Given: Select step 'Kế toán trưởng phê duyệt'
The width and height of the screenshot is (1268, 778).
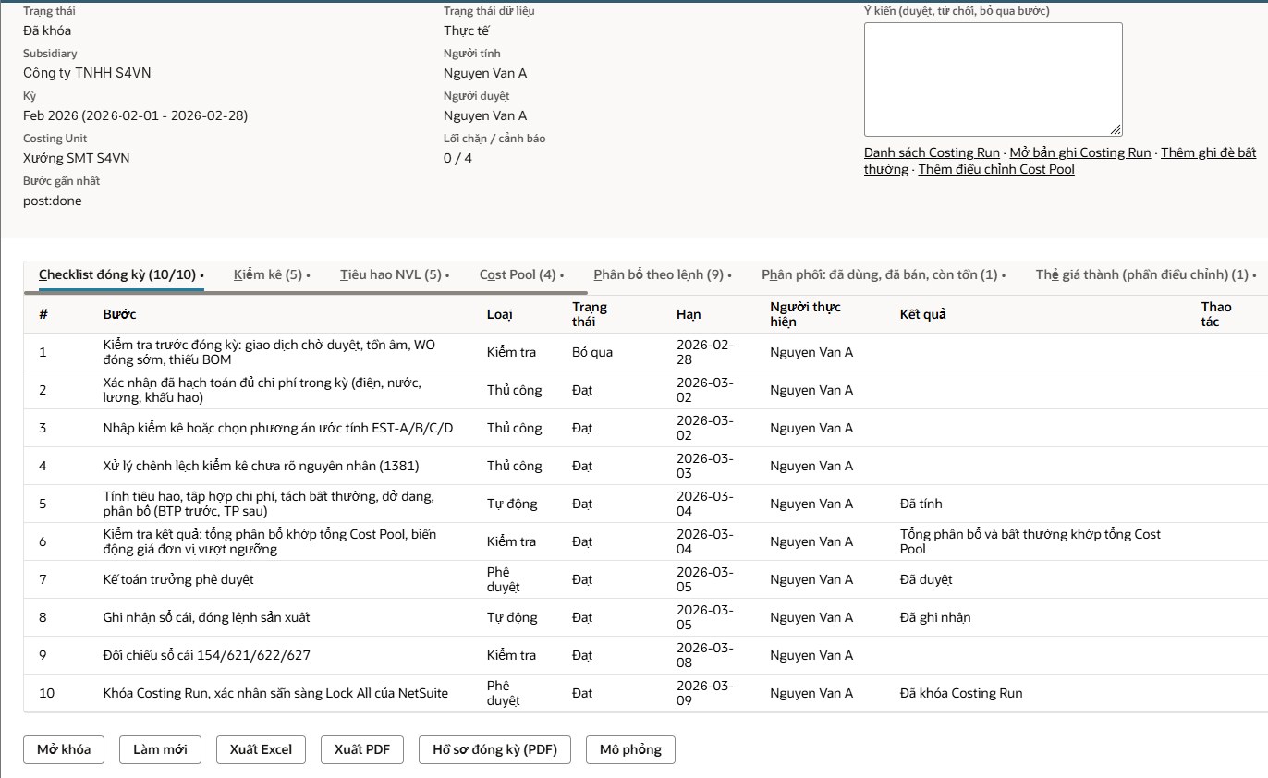Looking at the screenshot, I should [x=178, y=579].
